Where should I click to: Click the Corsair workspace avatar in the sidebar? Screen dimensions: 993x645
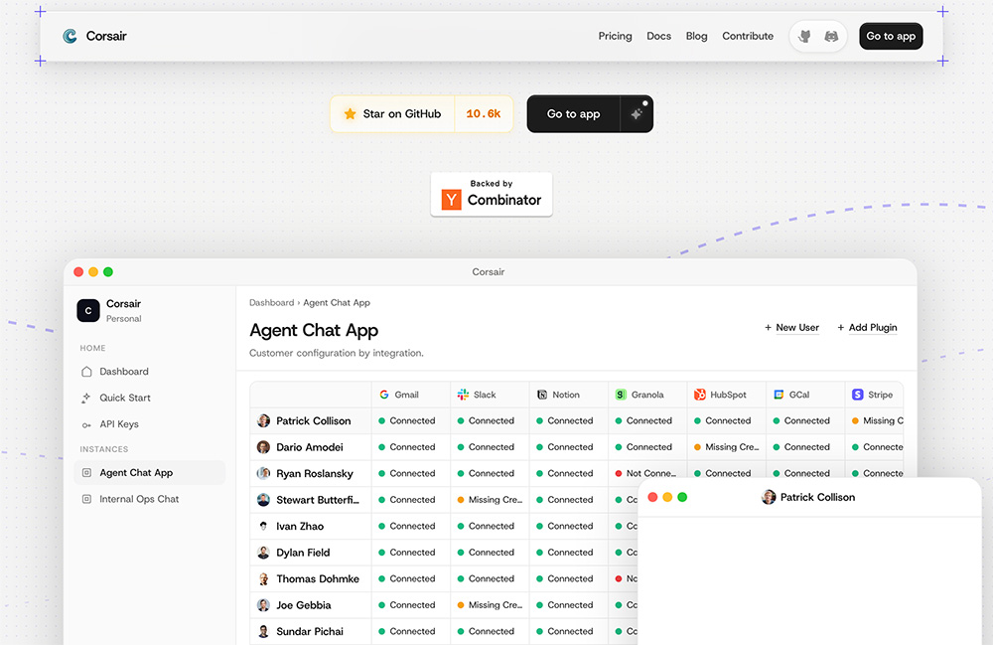point(88,310)
